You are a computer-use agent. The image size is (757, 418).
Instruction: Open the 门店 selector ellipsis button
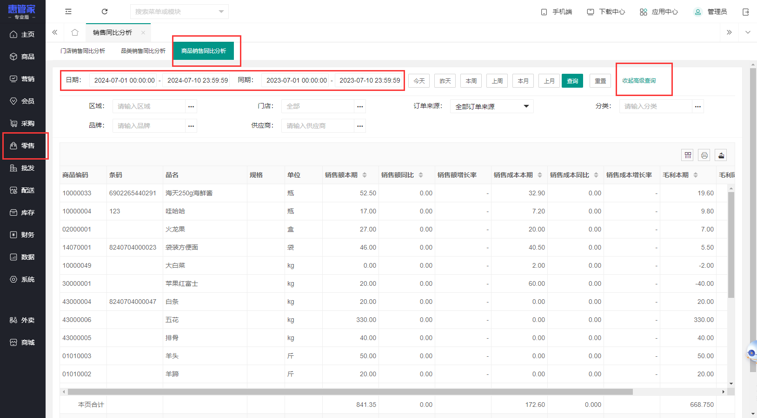(x=360, y=107)
